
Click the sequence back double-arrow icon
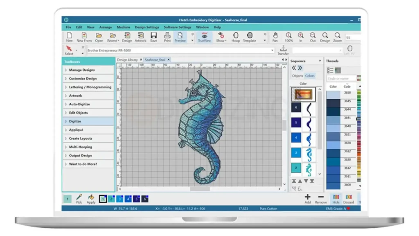tap(294, 68)
